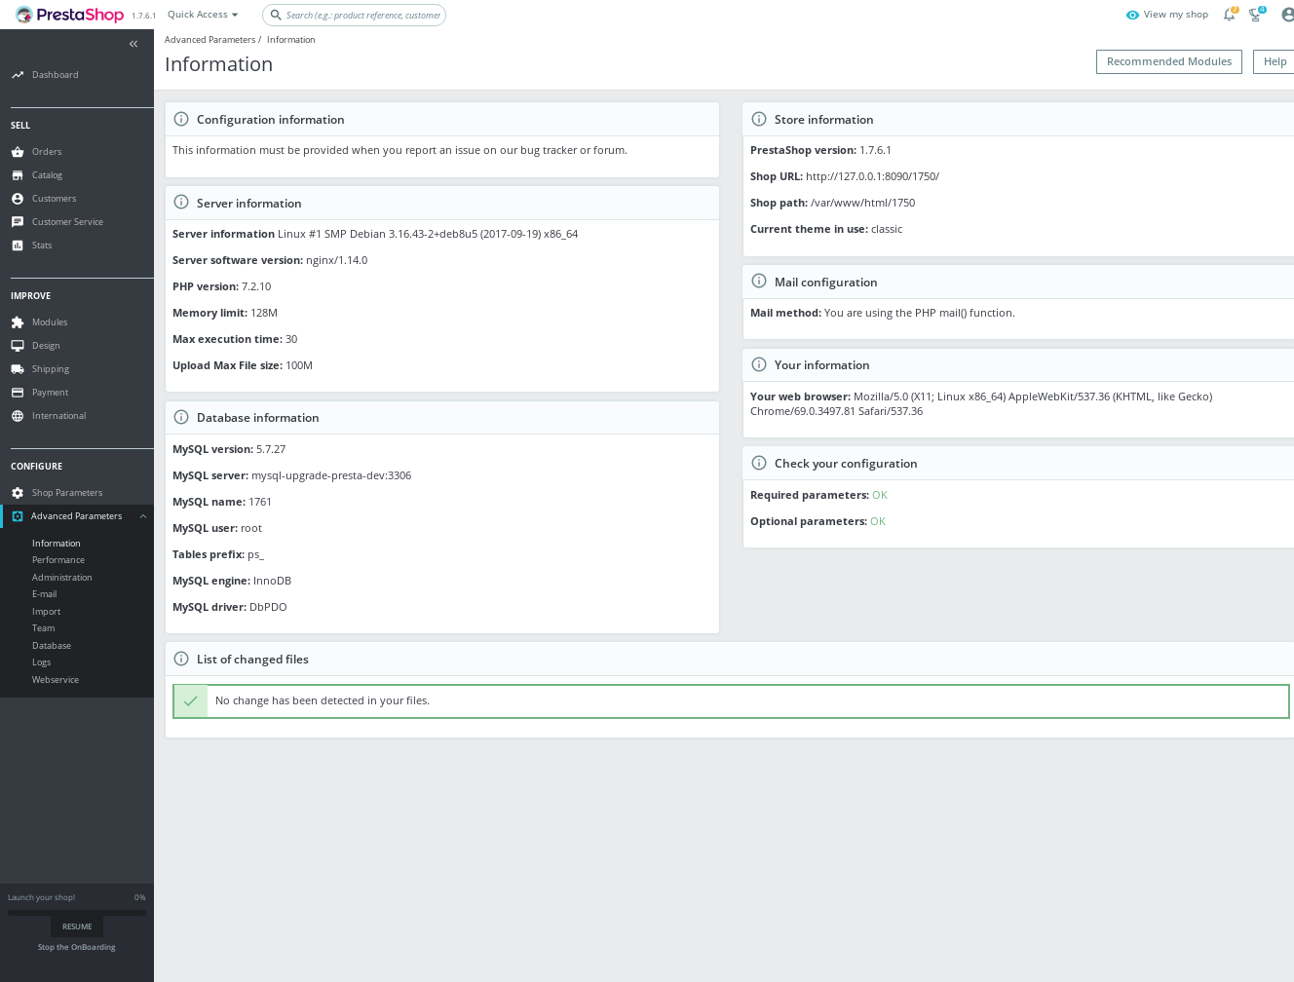Select Information submenu item

[57, 544]
